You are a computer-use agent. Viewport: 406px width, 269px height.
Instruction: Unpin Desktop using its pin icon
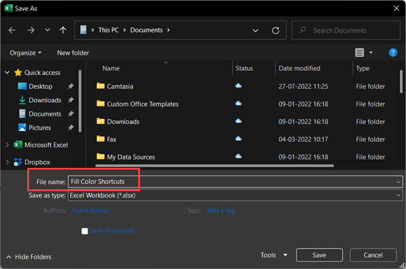coord(71,86)
